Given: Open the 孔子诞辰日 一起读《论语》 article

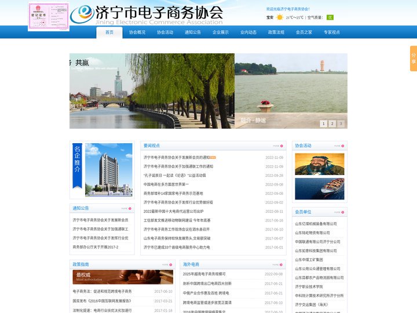Looking at the screenshot, I should [174, 176].
